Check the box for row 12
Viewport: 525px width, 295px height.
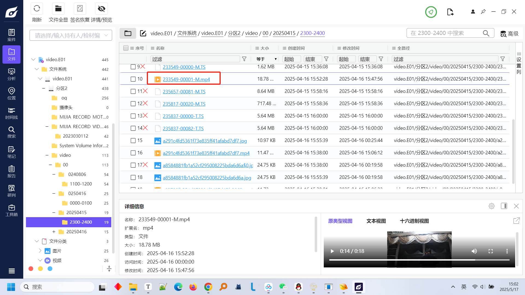tap(133, 104)
